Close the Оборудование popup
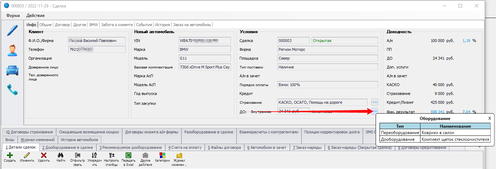The height and width of the screenshot is (169, 496). 489,119
